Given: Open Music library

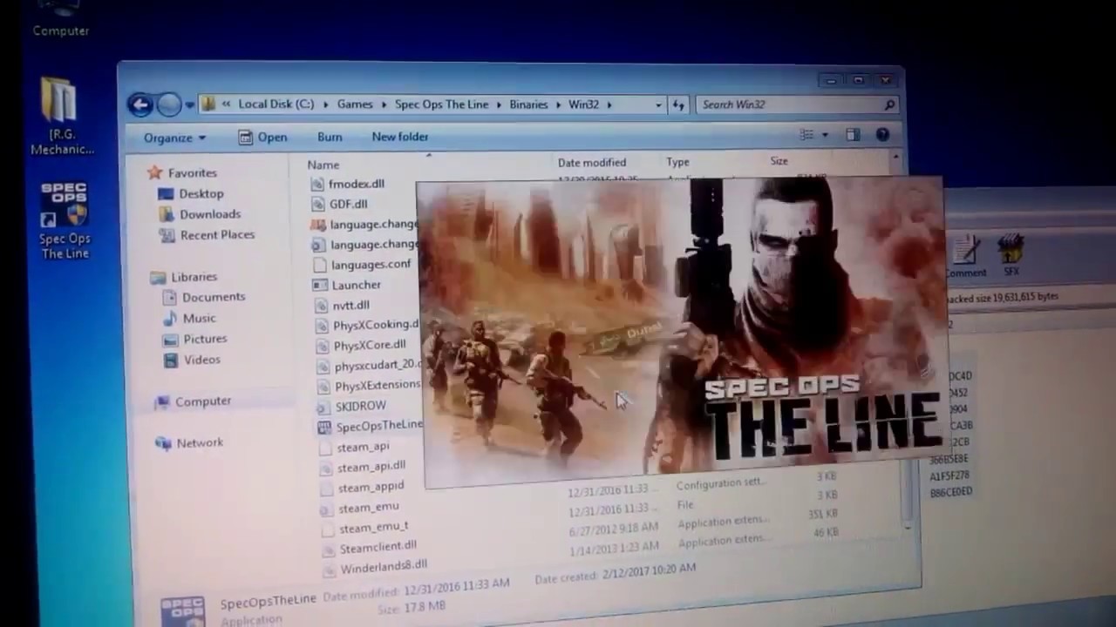Looking at the screenshot, I should pyautogui.click(x=188, y=318).
